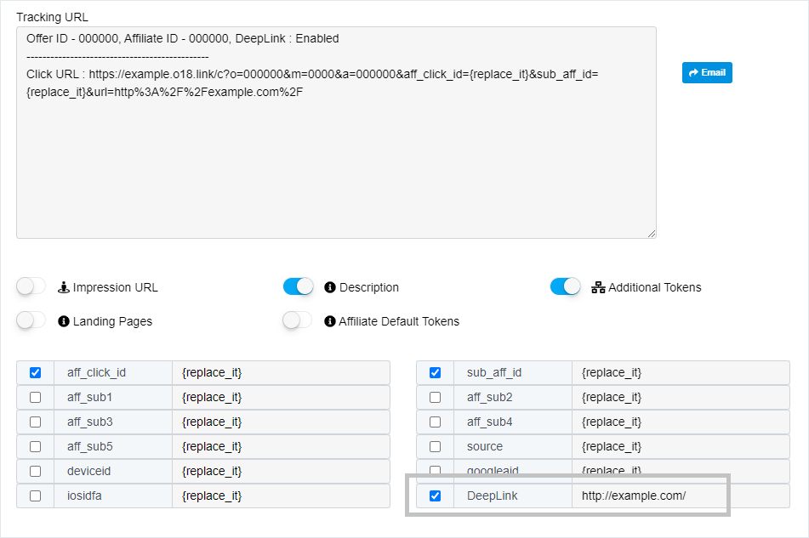Uncheck the DeepLink checkbox
The height and width of the screenshot is (538, 809).
(x=435, y=496)
